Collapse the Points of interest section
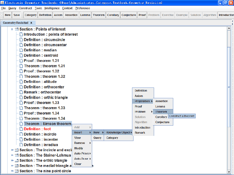Image resolution: width=234 pixels, height=175 pixels. click(x=12, y=29)
